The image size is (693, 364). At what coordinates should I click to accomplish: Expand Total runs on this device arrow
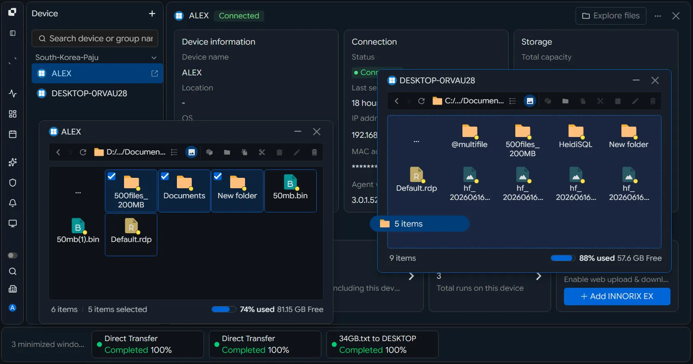pyautogui.click(x=539, y=276)
